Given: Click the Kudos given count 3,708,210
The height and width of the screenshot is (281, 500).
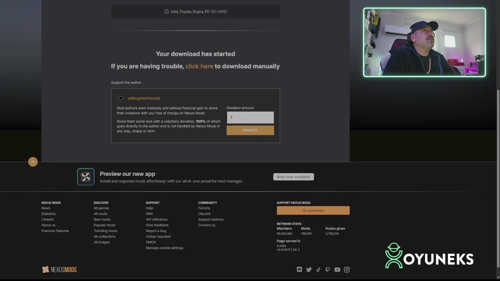Looking at the screenshot, I should coord(332,234).
